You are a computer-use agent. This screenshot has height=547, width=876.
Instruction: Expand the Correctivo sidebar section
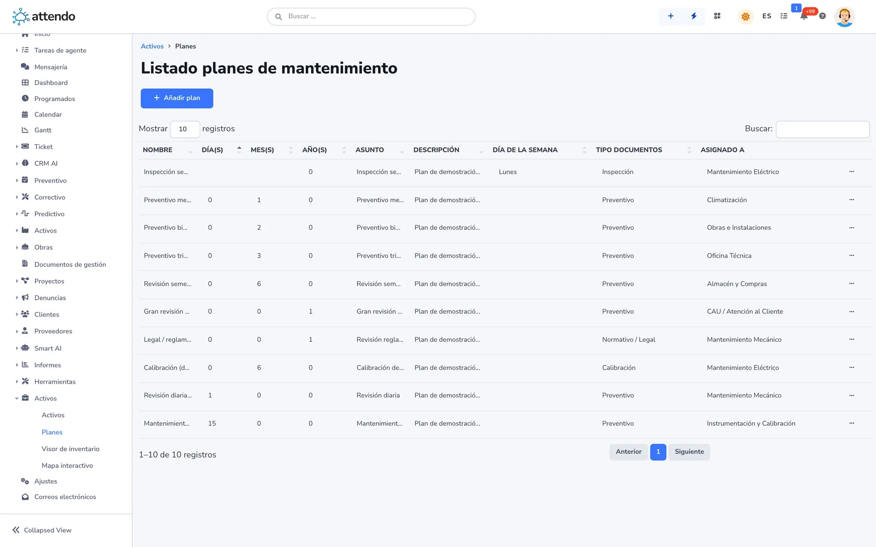(17, 197)
